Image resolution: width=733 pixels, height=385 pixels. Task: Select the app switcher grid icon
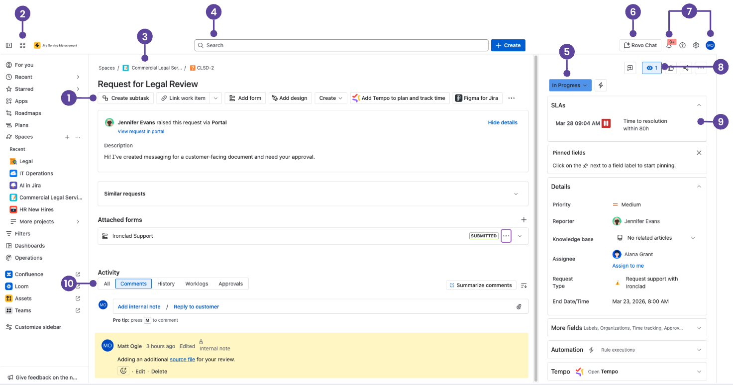(x=22, y=45)
